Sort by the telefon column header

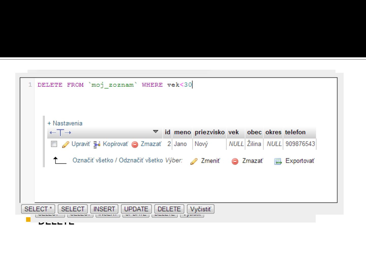tap(295, 132)
